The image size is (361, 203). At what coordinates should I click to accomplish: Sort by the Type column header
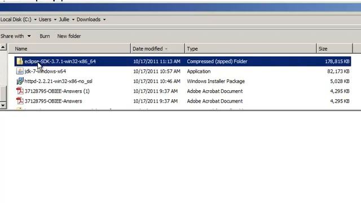250,49
